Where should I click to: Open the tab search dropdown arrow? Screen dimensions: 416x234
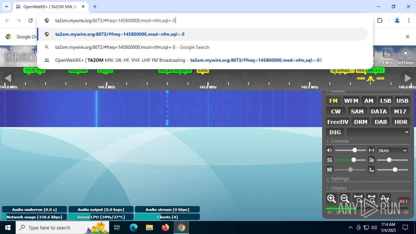[x=6, y=6]
